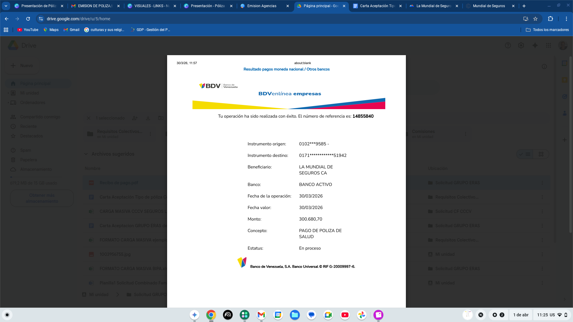The width and height of the screenshot is (573, 322).
Task: Click Obtener más almacenamiento button
Action: [x=42, y=198]
